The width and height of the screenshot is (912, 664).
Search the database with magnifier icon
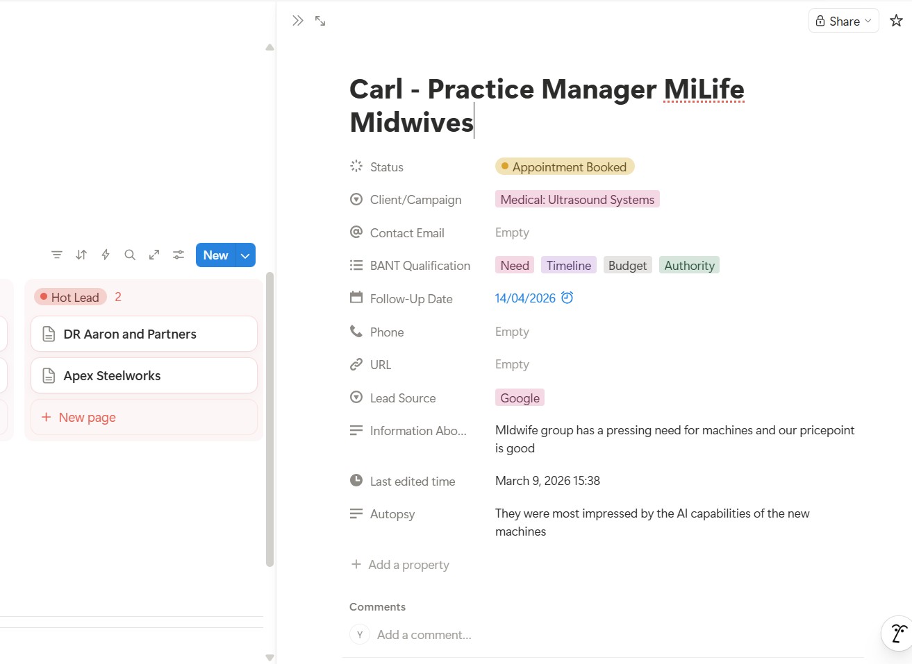click(x=130, y=255)
